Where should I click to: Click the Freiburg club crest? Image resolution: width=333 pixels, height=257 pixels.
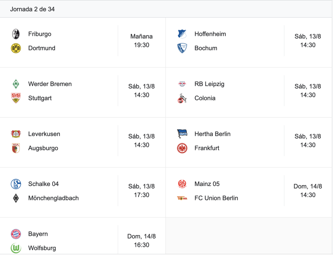16,34
